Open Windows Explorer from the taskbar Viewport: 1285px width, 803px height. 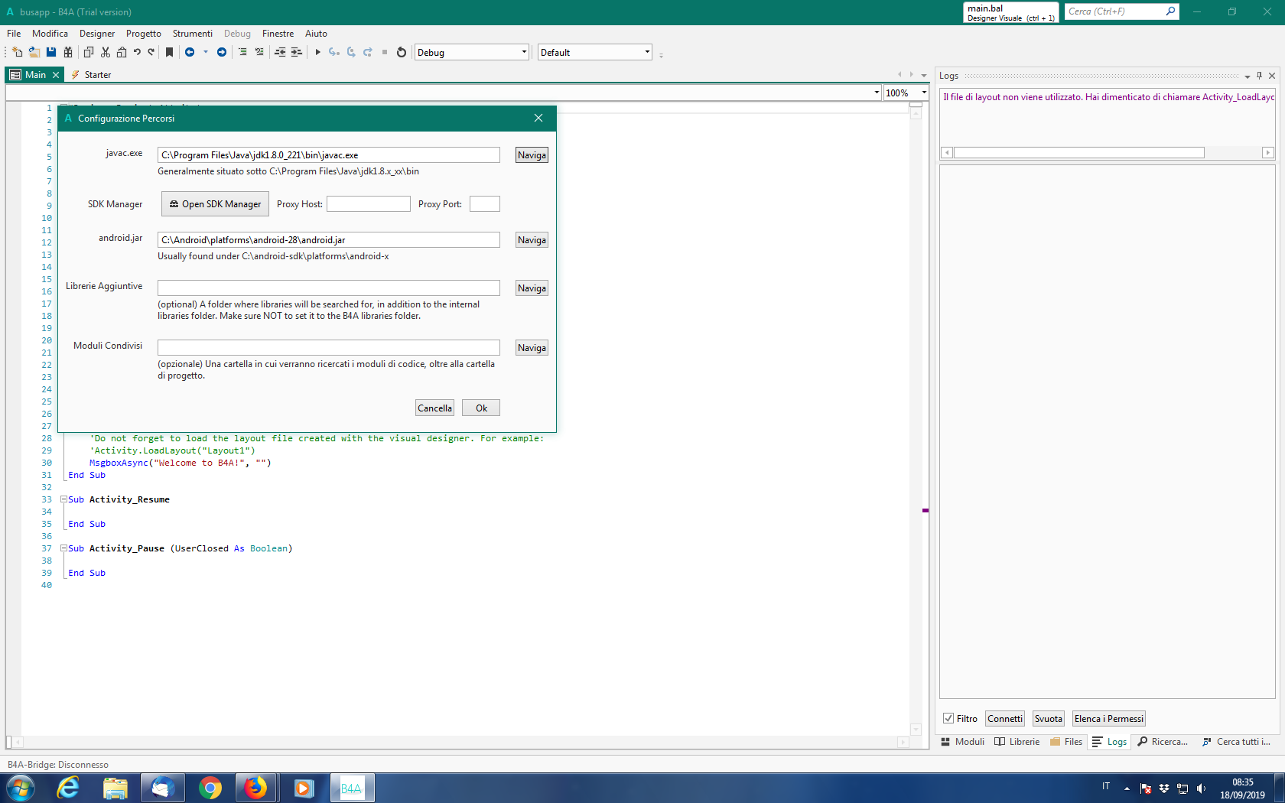tap(115, 788)
